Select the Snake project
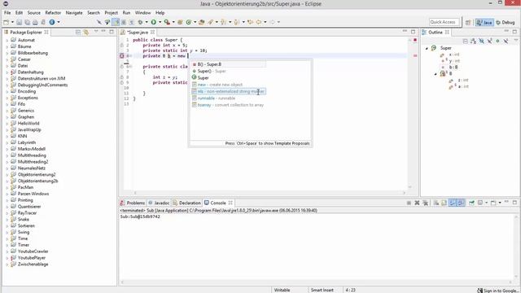The height and width of the screenshot is (293, 521). pyautogui.click(x=24, y=219)
